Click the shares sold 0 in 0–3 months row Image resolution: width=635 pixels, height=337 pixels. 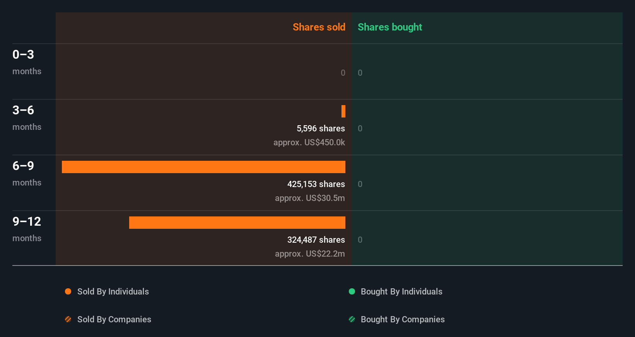click(343, 73)
